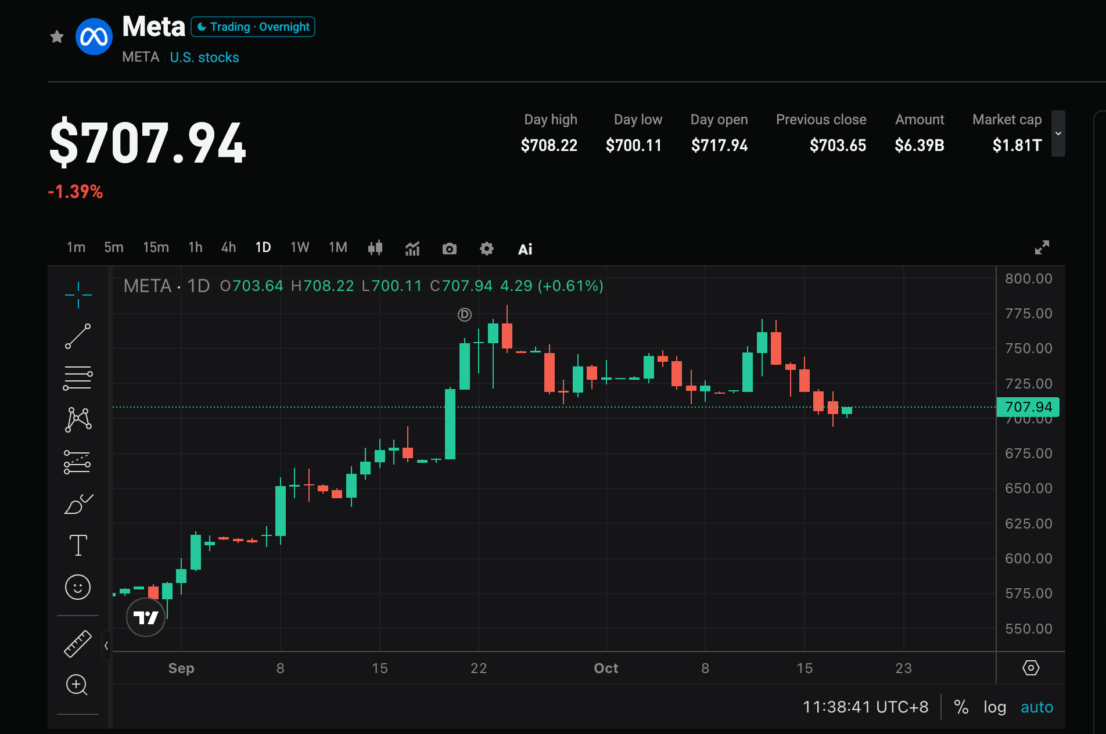Toggle log scale mode
Screen dimensions: 1106x734
point(995,707)
